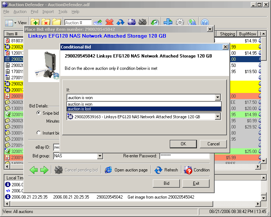Click Cancel in Conditional Bid dialog
The width and height of the screenshot is (271, 217).
[213, 144]
